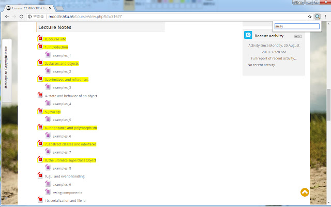Click file icon beside examples_9
This screenshot has height=207, width=331.
[48, 184]
